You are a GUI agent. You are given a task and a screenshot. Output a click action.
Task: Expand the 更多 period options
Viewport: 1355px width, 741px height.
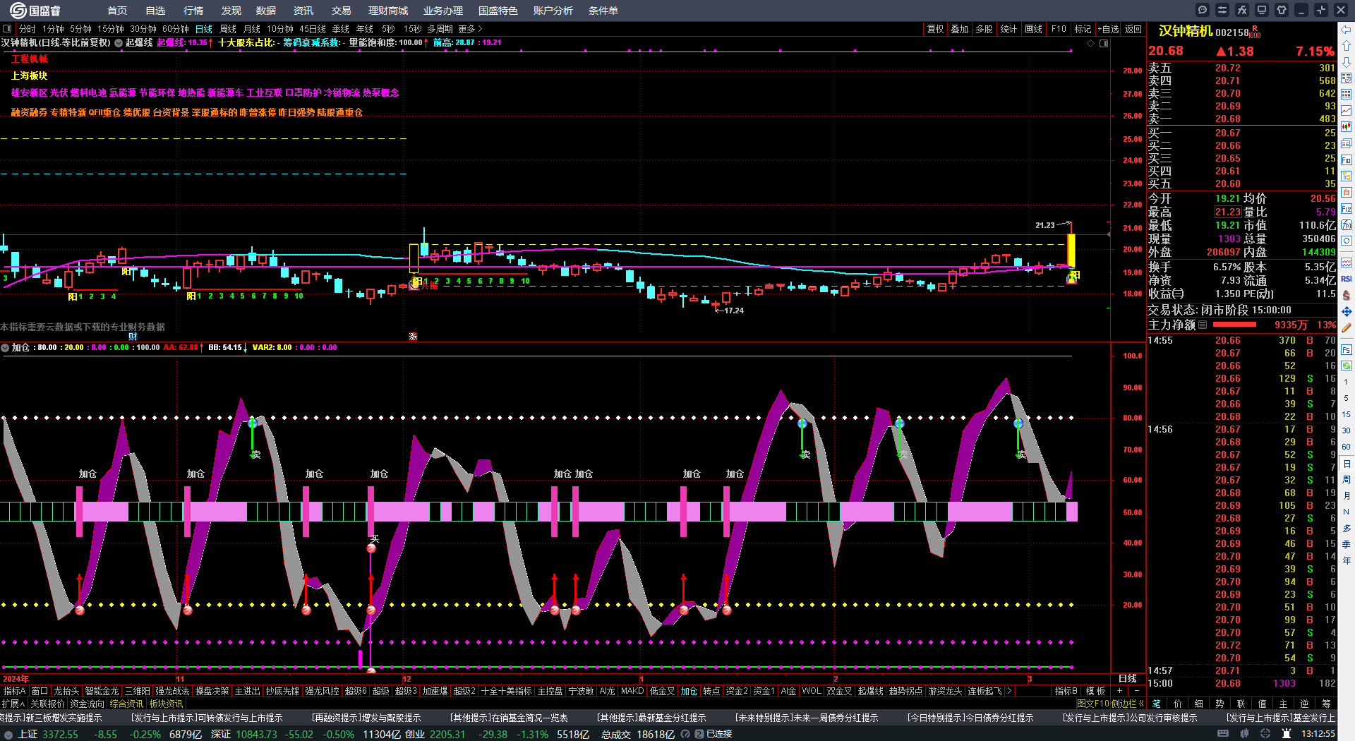point(470,29)
